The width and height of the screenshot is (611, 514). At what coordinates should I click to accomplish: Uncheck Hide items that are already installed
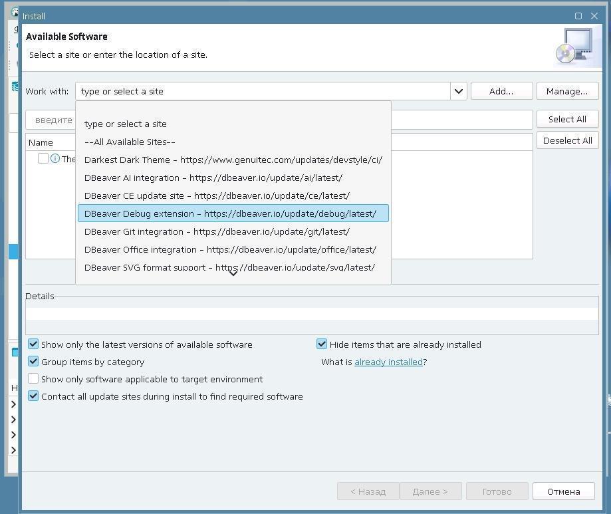tap(322, 344)
